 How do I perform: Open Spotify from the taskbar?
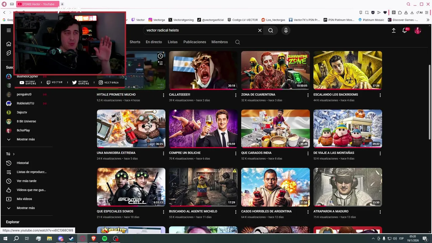(x=105, y=239)
